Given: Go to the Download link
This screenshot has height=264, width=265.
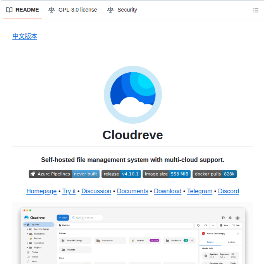Looking at the screenshot, I should [168, 191].
